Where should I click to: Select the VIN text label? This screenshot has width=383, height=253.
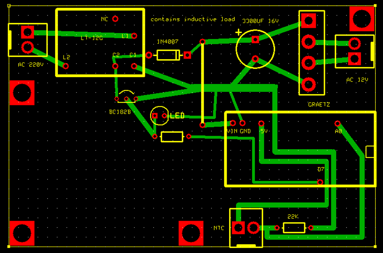232,131
